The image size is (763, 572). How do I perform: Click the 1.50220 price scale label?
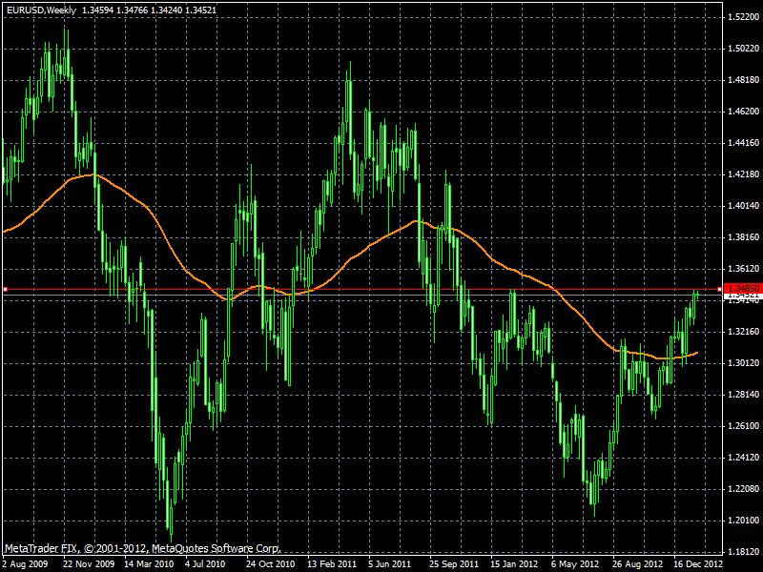[x=744, y=49]
